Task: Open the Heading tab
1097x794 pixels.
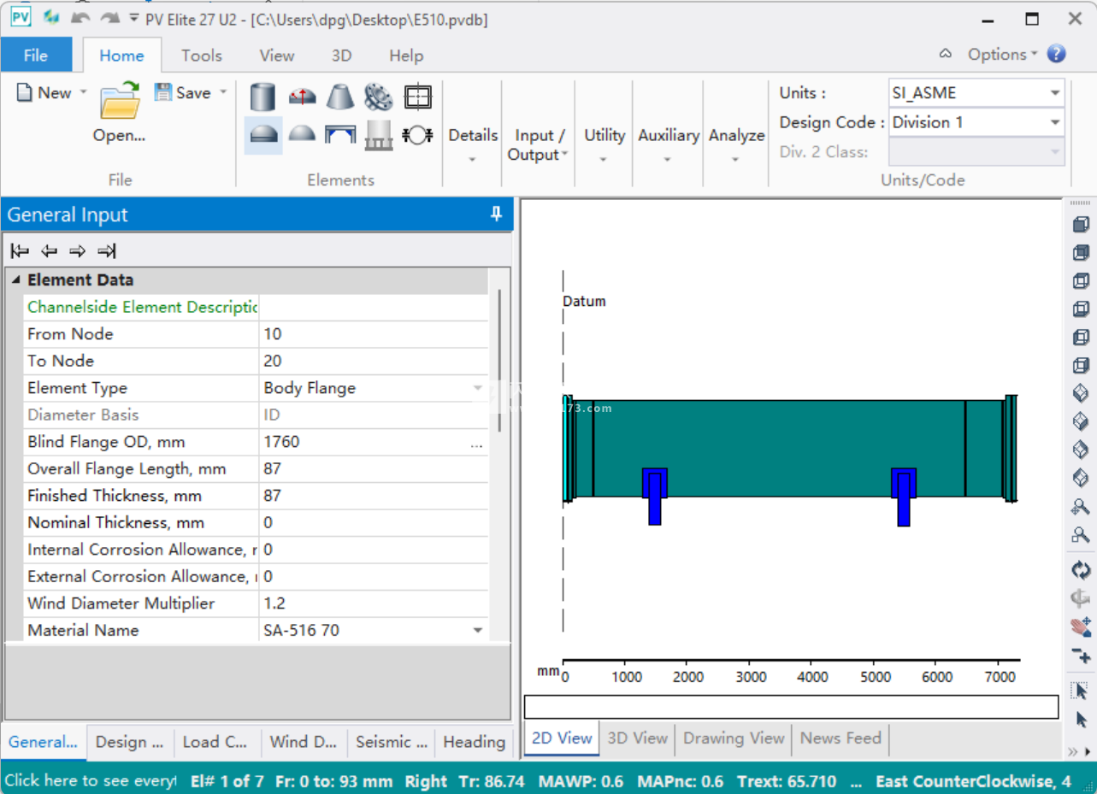Action: coord(474,742)
